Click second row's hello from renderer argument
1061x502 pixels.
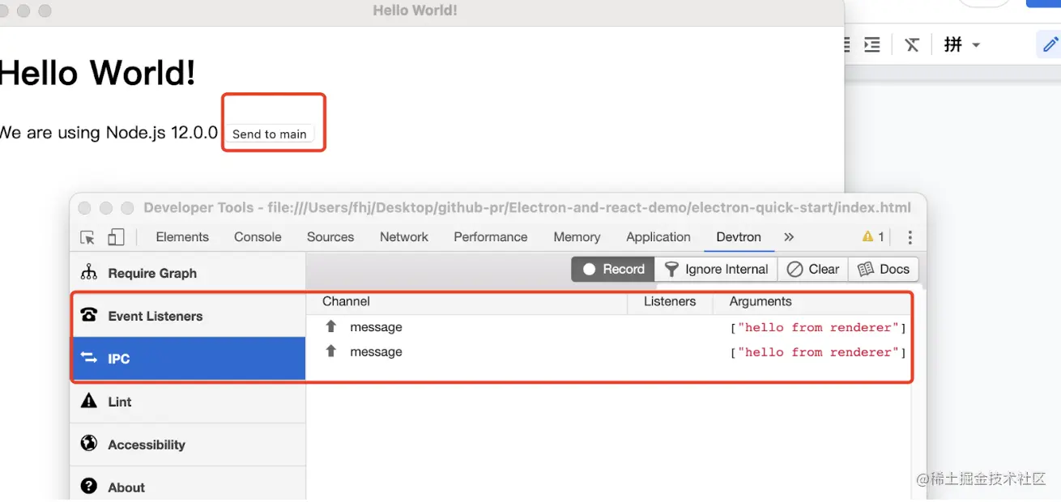click(818, 352)
